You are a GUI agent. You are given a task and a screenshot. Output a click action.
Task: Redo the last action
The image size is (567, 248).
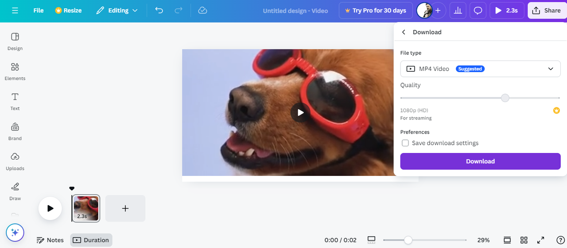179,10
